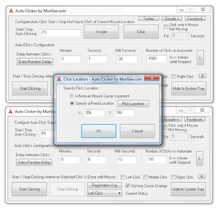Toggle Right Click checkbox in bottom window
The image size is (217, 208).
pyautogui.click(x=173, y=177)
